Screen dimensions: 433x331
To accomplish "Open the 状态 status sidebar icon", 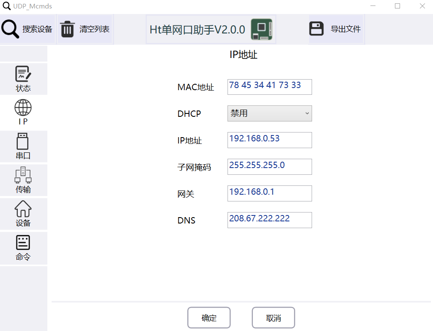I will 23,74.
